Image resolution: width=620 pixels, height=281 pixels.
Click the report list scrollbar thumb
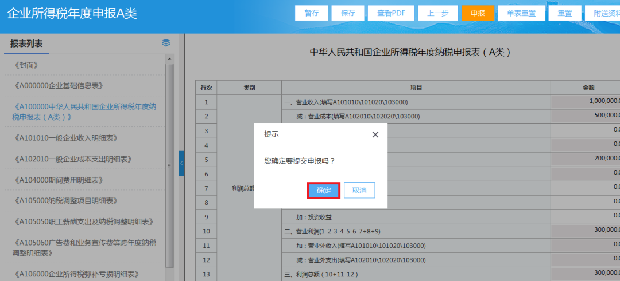169,165
